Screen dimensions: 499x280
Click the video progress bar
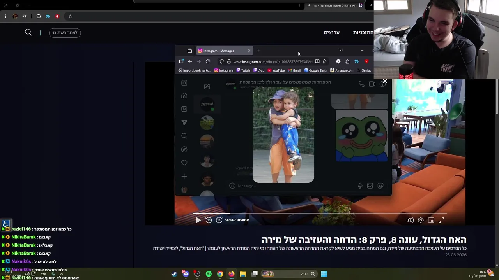click(x=320, y=213)
